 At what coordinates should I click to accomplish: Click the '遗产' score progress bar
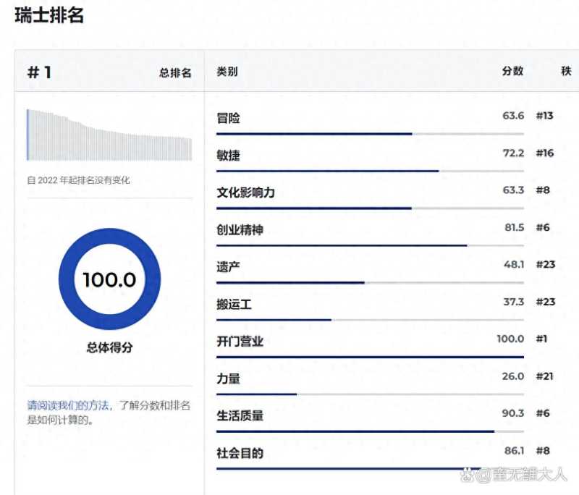click(370, 282)
